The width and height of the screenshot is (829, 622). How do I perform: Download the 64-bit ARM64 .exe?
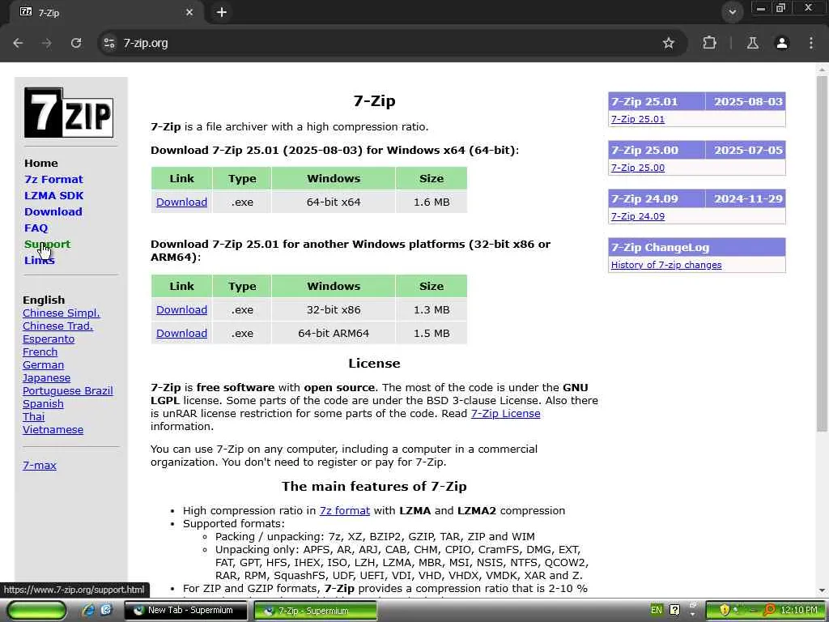pyautogui.click(x=181, y=333)
